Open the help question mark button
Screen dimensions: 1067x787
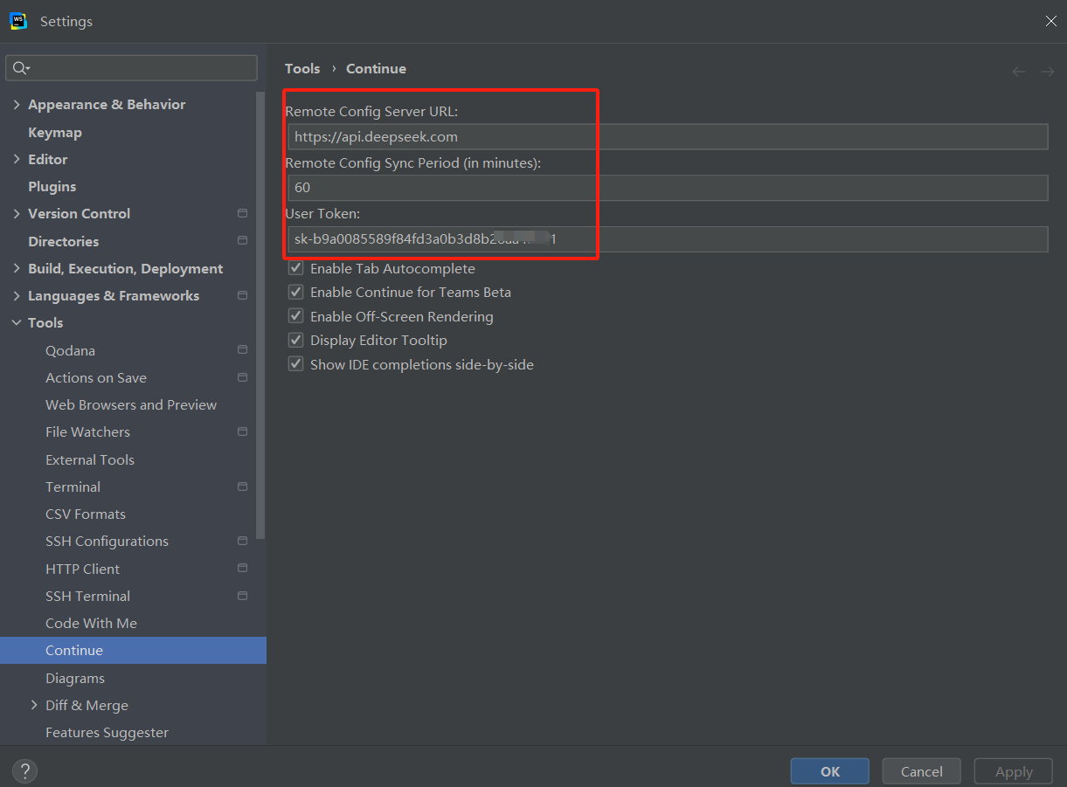[24, 771]
